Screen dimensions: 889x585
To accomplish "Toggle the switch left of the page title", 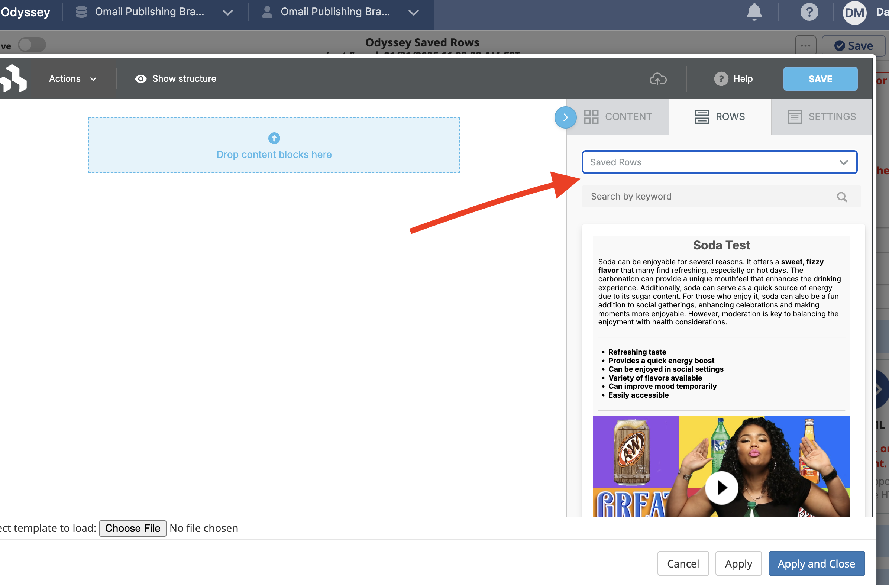I will point(32,45).
